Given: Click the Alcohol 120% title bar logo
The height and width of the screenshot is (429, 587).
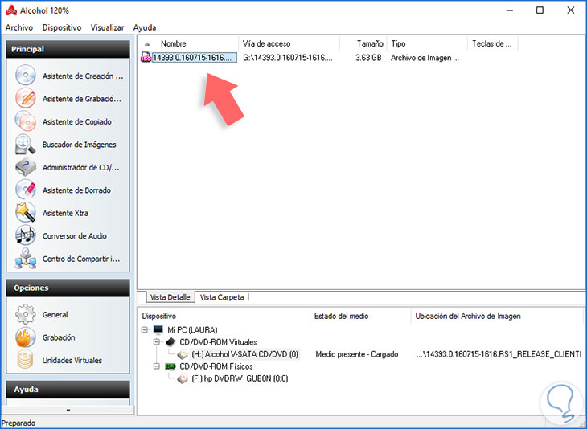Looking at the screenshot, I should click(x=11, y=10).
